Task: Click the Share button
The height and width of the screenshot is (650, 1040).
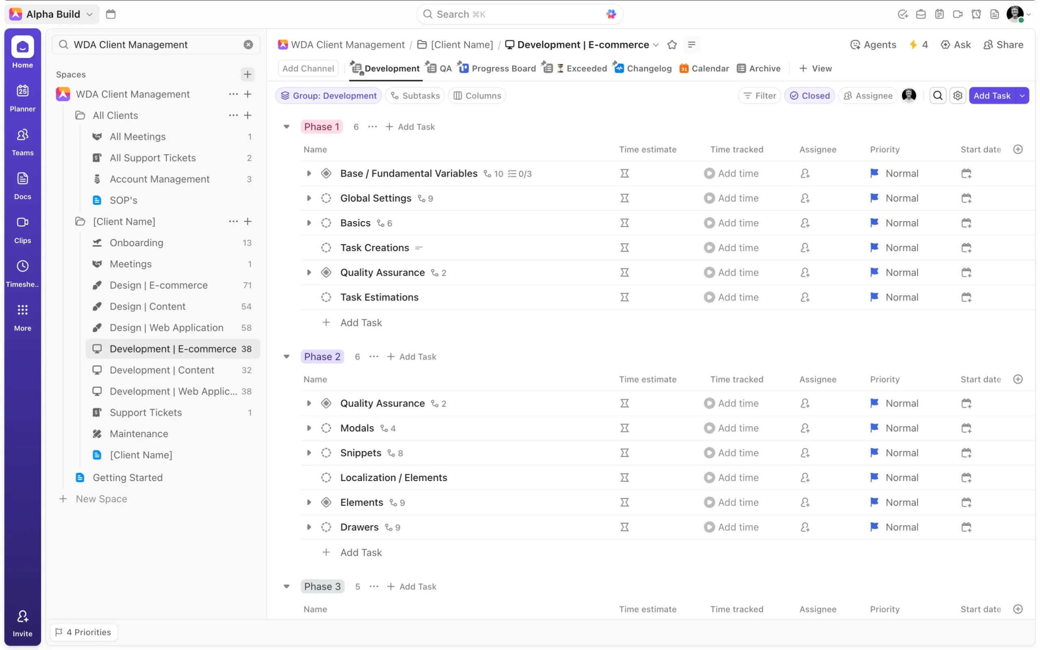Action: click(x=1003, y=45)
